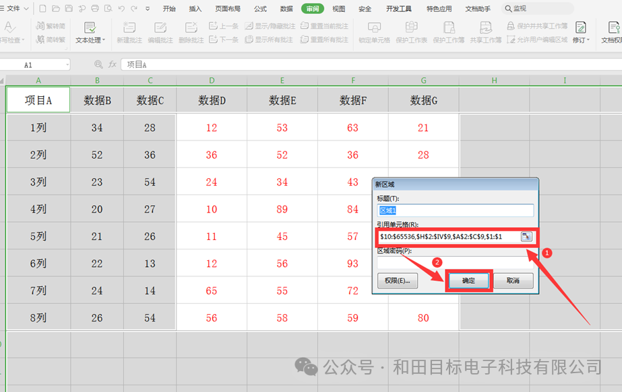Click the 锁定单元格 icon
The height and width of the screenshot is (392, 622).
[x=374, y=28]
